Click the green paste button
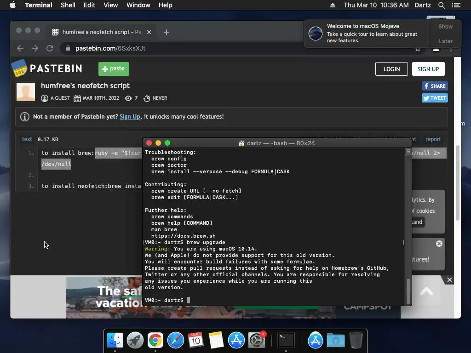The height and width of the screenshot is (353, 471). point(114,69)
